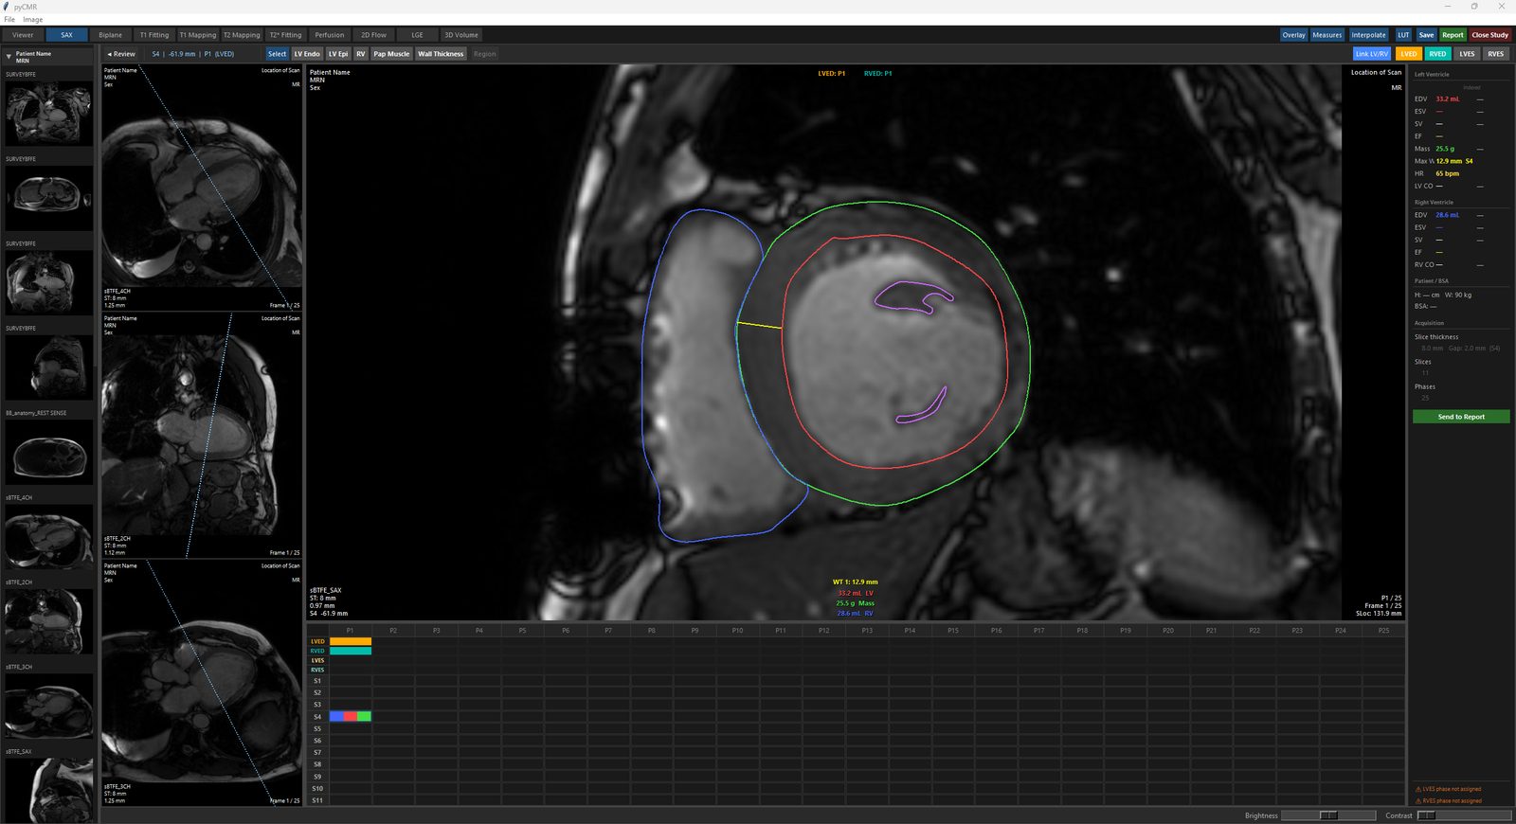Viewport: 1516px width, 824px height.
Task: Adjust the Contrast slider
Action: pyautogui.click(x=1464, y=815)
